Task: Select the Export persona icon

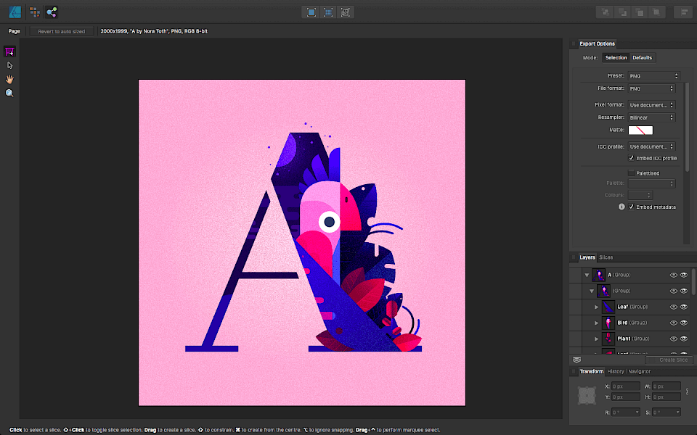Action: click(52, 12)
